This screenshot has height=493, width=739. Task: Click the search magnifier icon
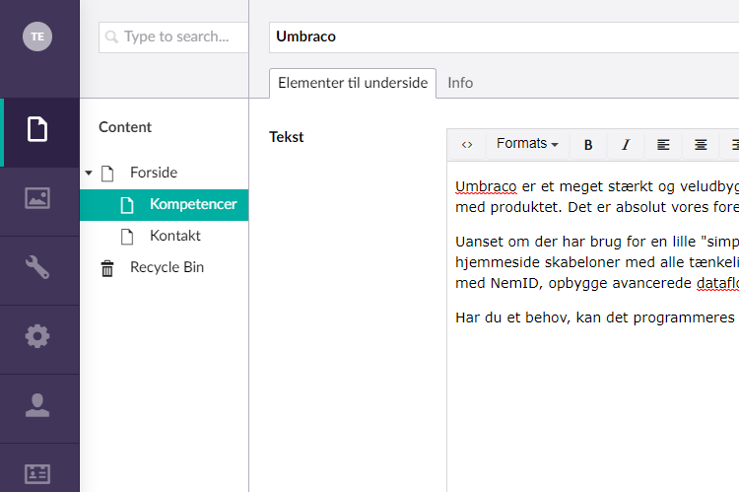coord(111,36)
